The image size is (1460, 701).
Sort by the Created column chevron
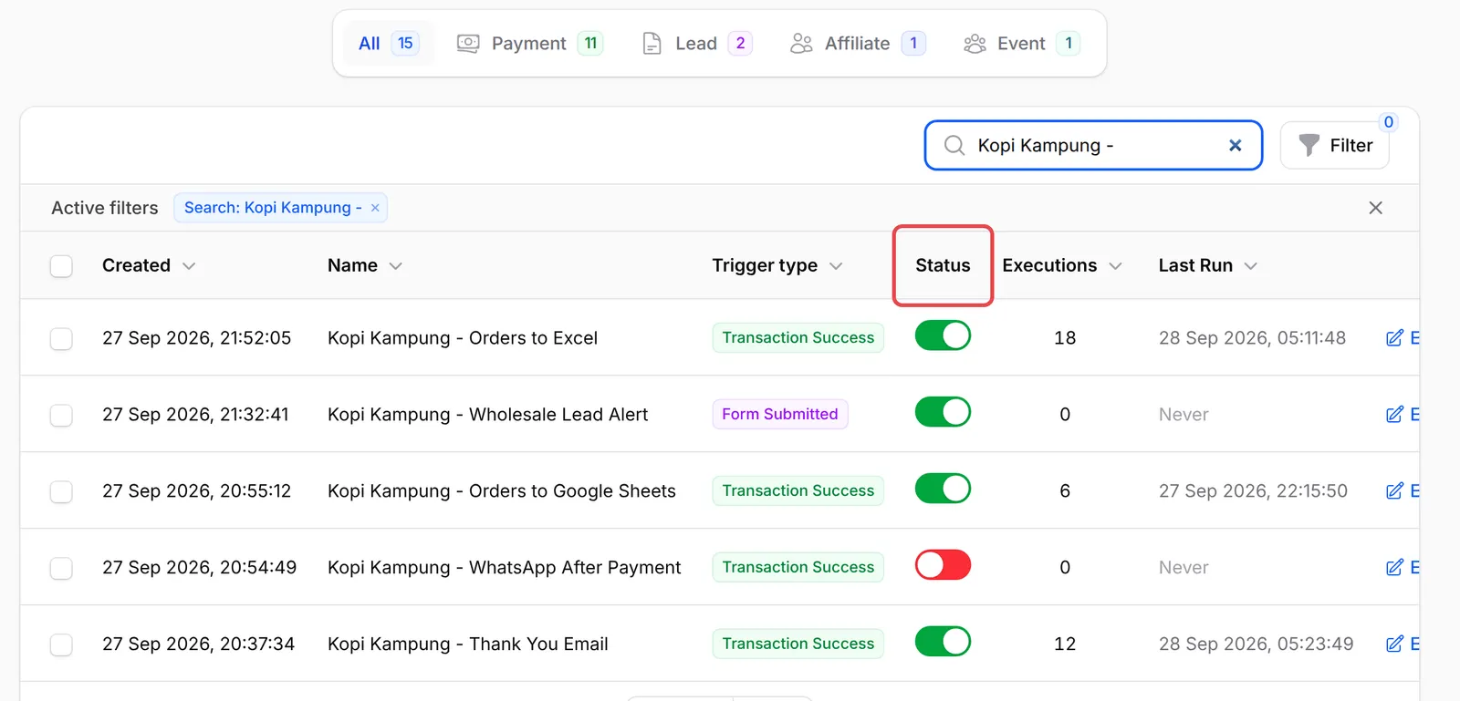pos(189,266)
